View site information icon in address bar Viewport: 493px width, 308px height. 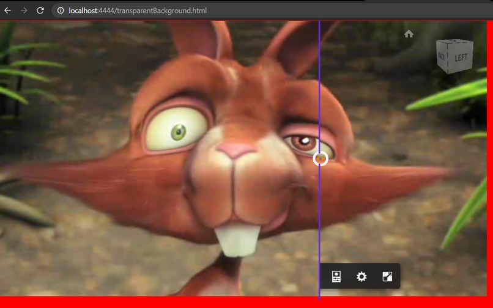click(x=61, y=10)
